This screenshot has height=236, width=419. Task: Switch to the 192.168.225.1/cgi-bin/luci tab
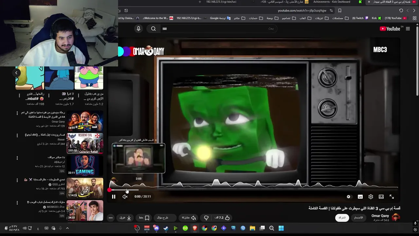(221, 2)
